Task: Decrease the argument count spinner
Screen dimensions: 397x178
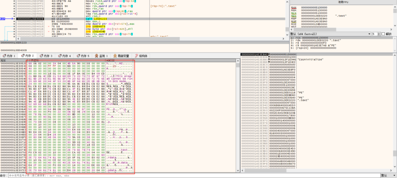Action: pos(379,35)
